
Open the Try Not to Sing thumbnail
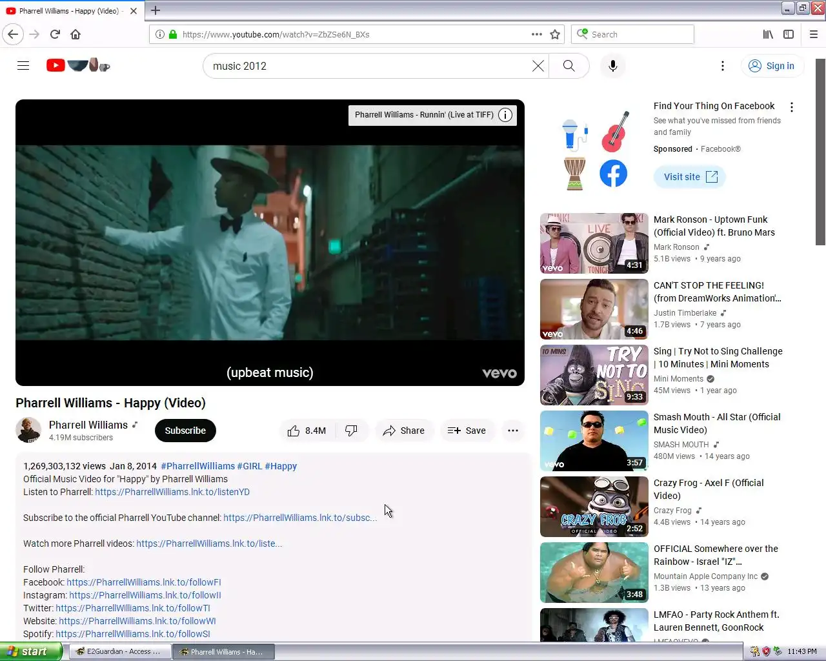click(594, 375)
